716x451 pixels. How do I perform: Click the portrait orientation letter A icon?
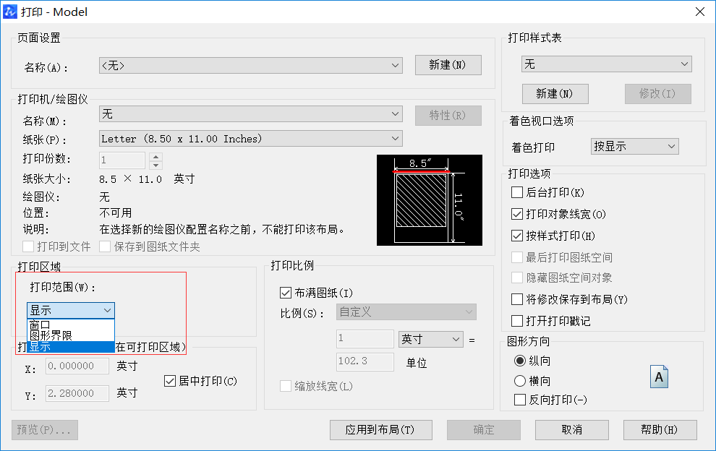pos(659,376)
